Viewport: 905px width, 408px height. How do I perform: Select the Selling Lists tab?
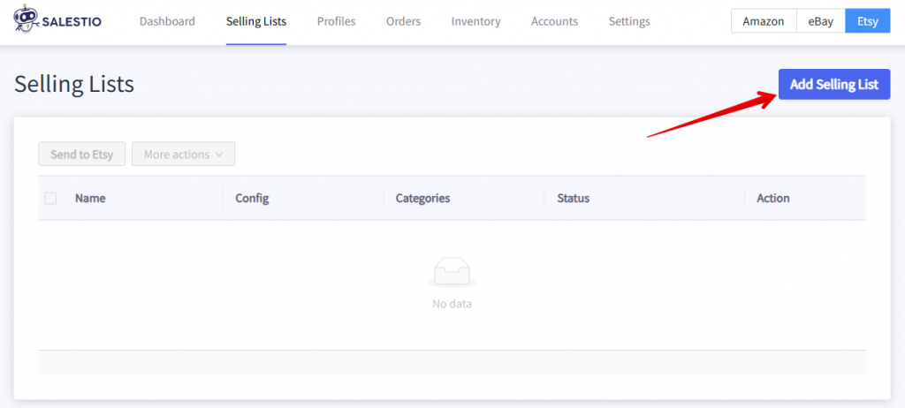pyautogui.click(x=255, y=21)
